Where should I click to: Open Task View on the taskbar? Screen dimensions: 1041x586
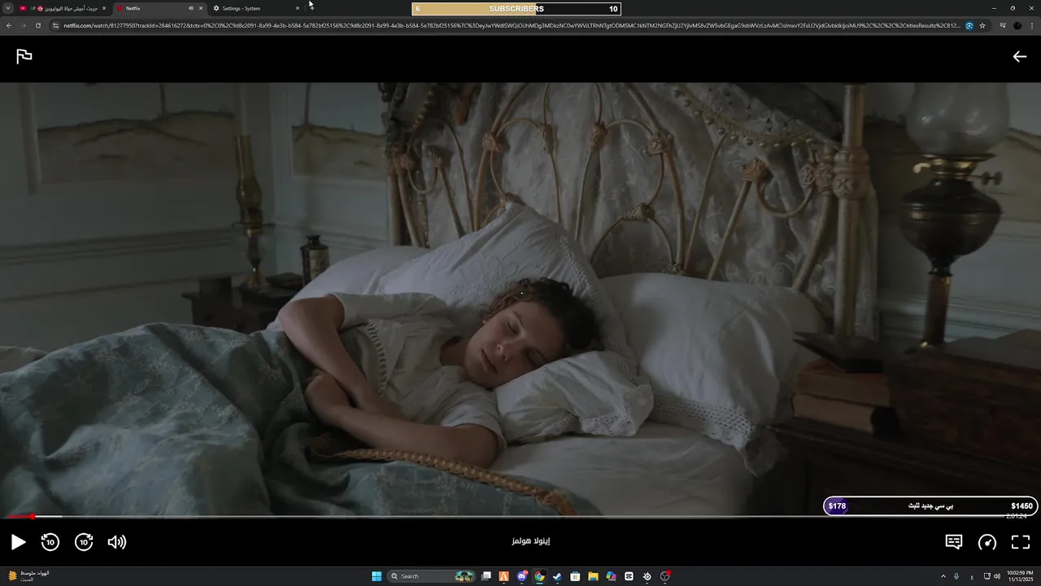coord(486,576)
